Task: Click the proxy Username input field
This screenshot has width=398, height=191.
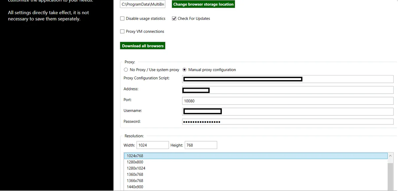Action: [288, 112]
